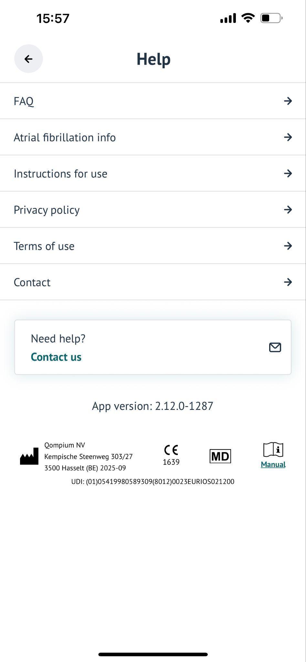Click the Contact us link
306x662 pixels.
click(x=56, y=357)
